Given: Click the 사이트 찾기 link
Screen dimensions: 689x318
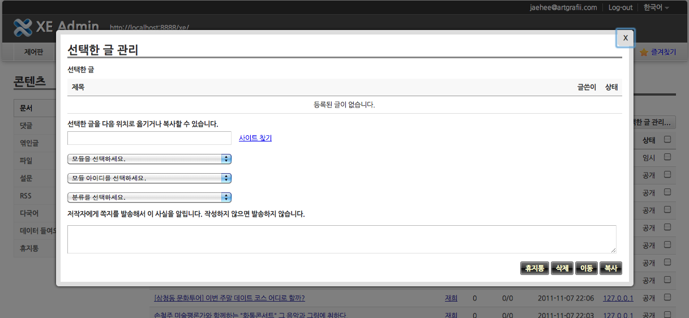Looking at the screenshot, I should pyautogui.click(x=255, y=138).
